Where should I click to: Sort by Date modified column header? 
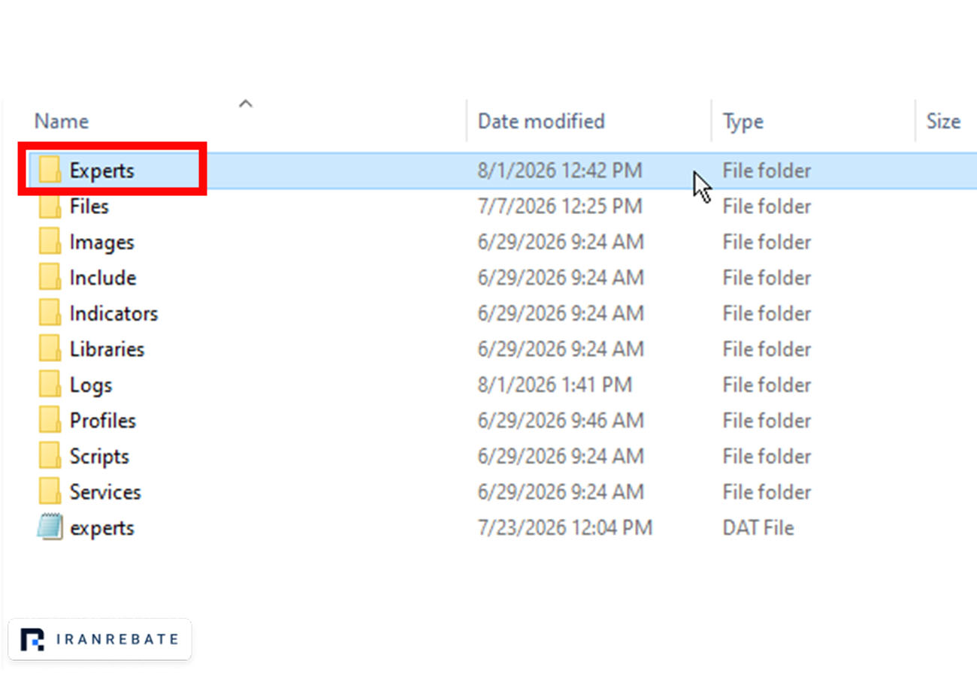[541, 121]
